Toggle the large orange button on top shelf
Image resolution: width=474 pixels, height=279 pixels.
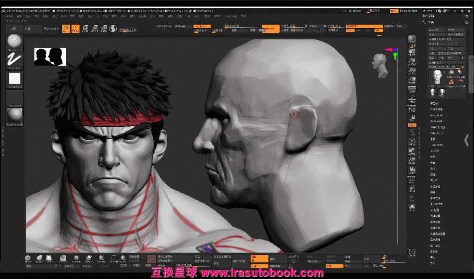tap(270, 28)
